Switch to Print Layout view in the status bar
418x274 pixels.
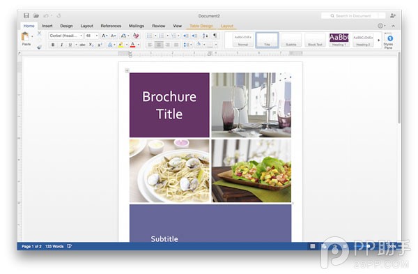point(313,246)
